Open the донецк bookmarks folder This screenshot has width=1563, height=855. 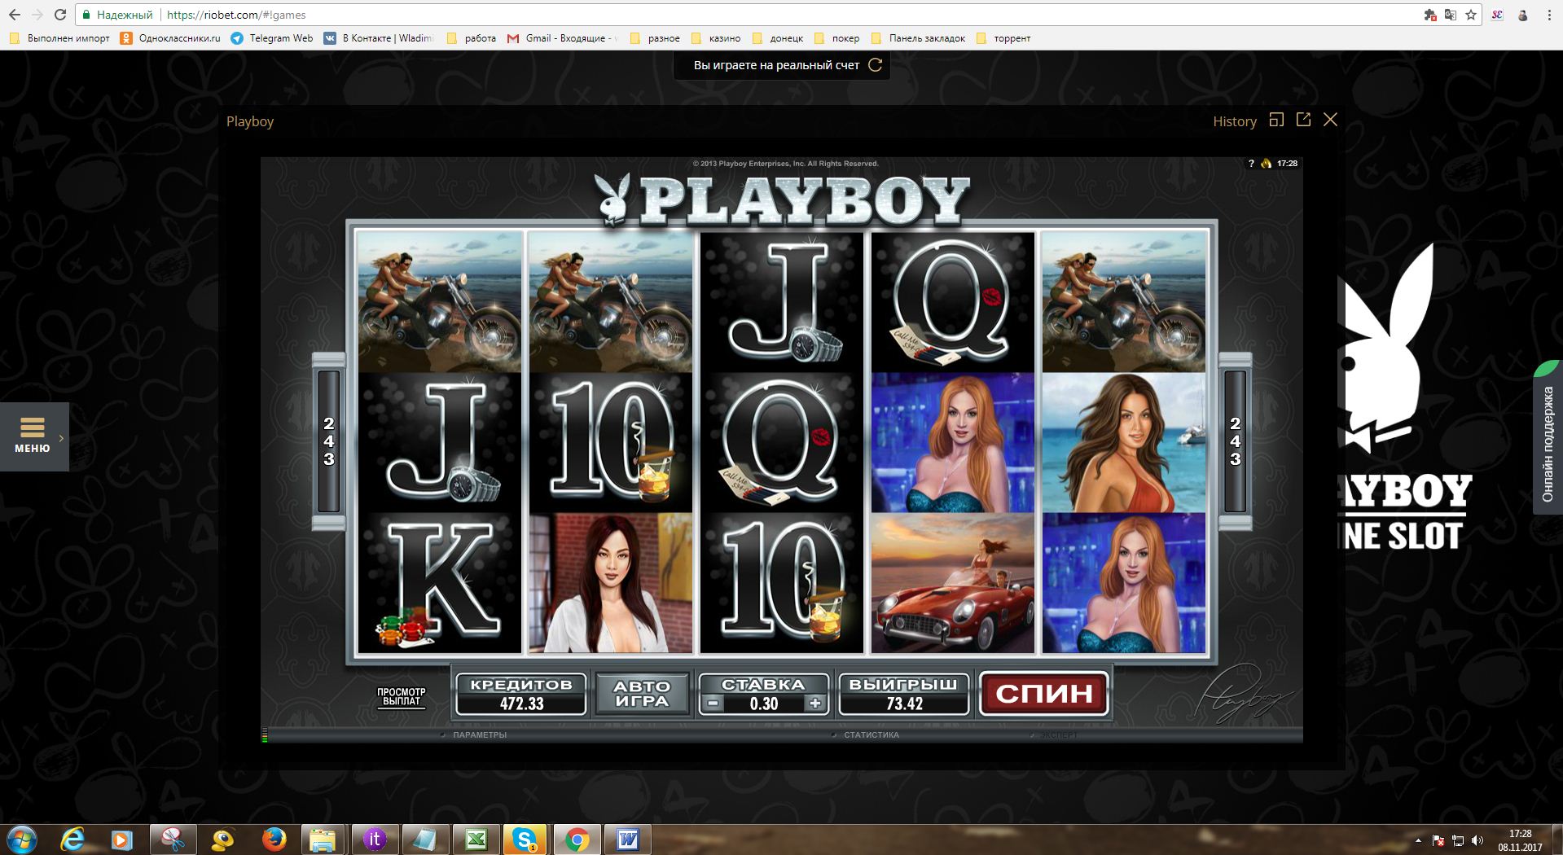click(x=778, y=38)
